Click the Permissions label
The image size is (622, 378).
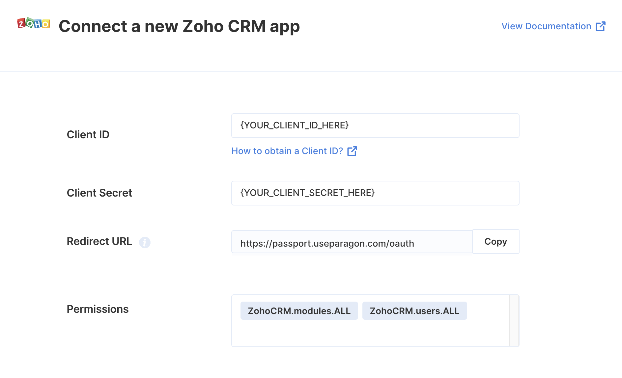click(98, 309)
